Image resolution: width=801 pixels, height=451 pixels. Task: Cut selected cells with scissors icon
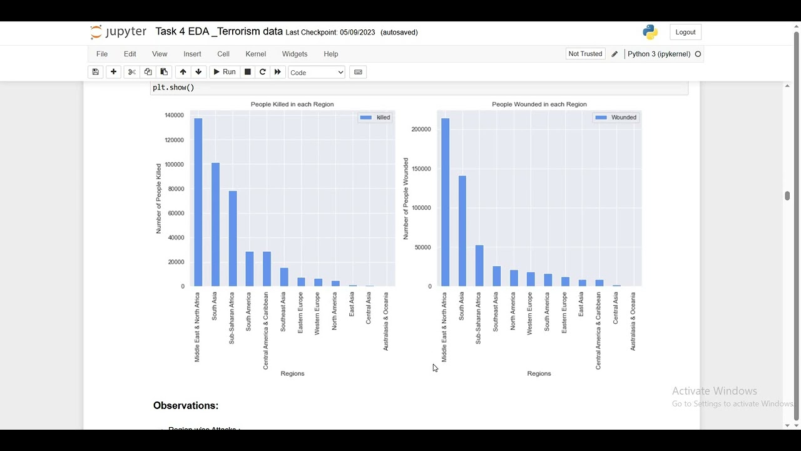132,72
